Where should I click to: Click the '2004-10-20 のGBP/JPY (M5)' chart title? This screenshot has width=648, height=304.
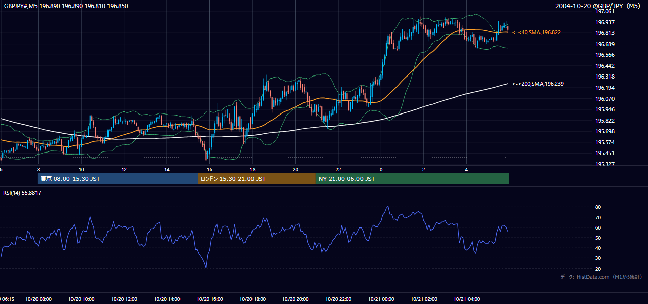(x=598, y=6)
